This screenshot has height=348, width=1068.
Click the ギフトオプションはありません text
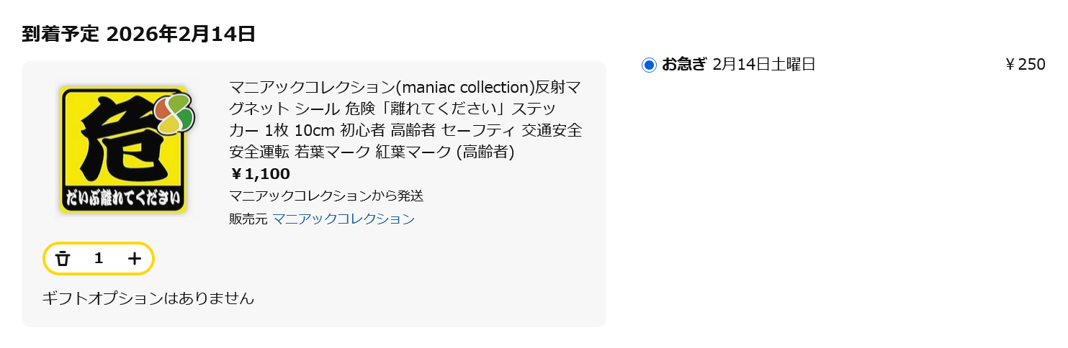148,298
